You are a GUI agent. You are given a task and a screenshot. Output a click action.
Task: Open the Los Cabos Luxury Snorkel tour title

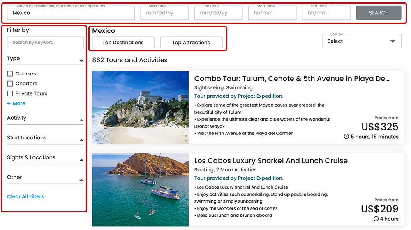pos(271,161)
